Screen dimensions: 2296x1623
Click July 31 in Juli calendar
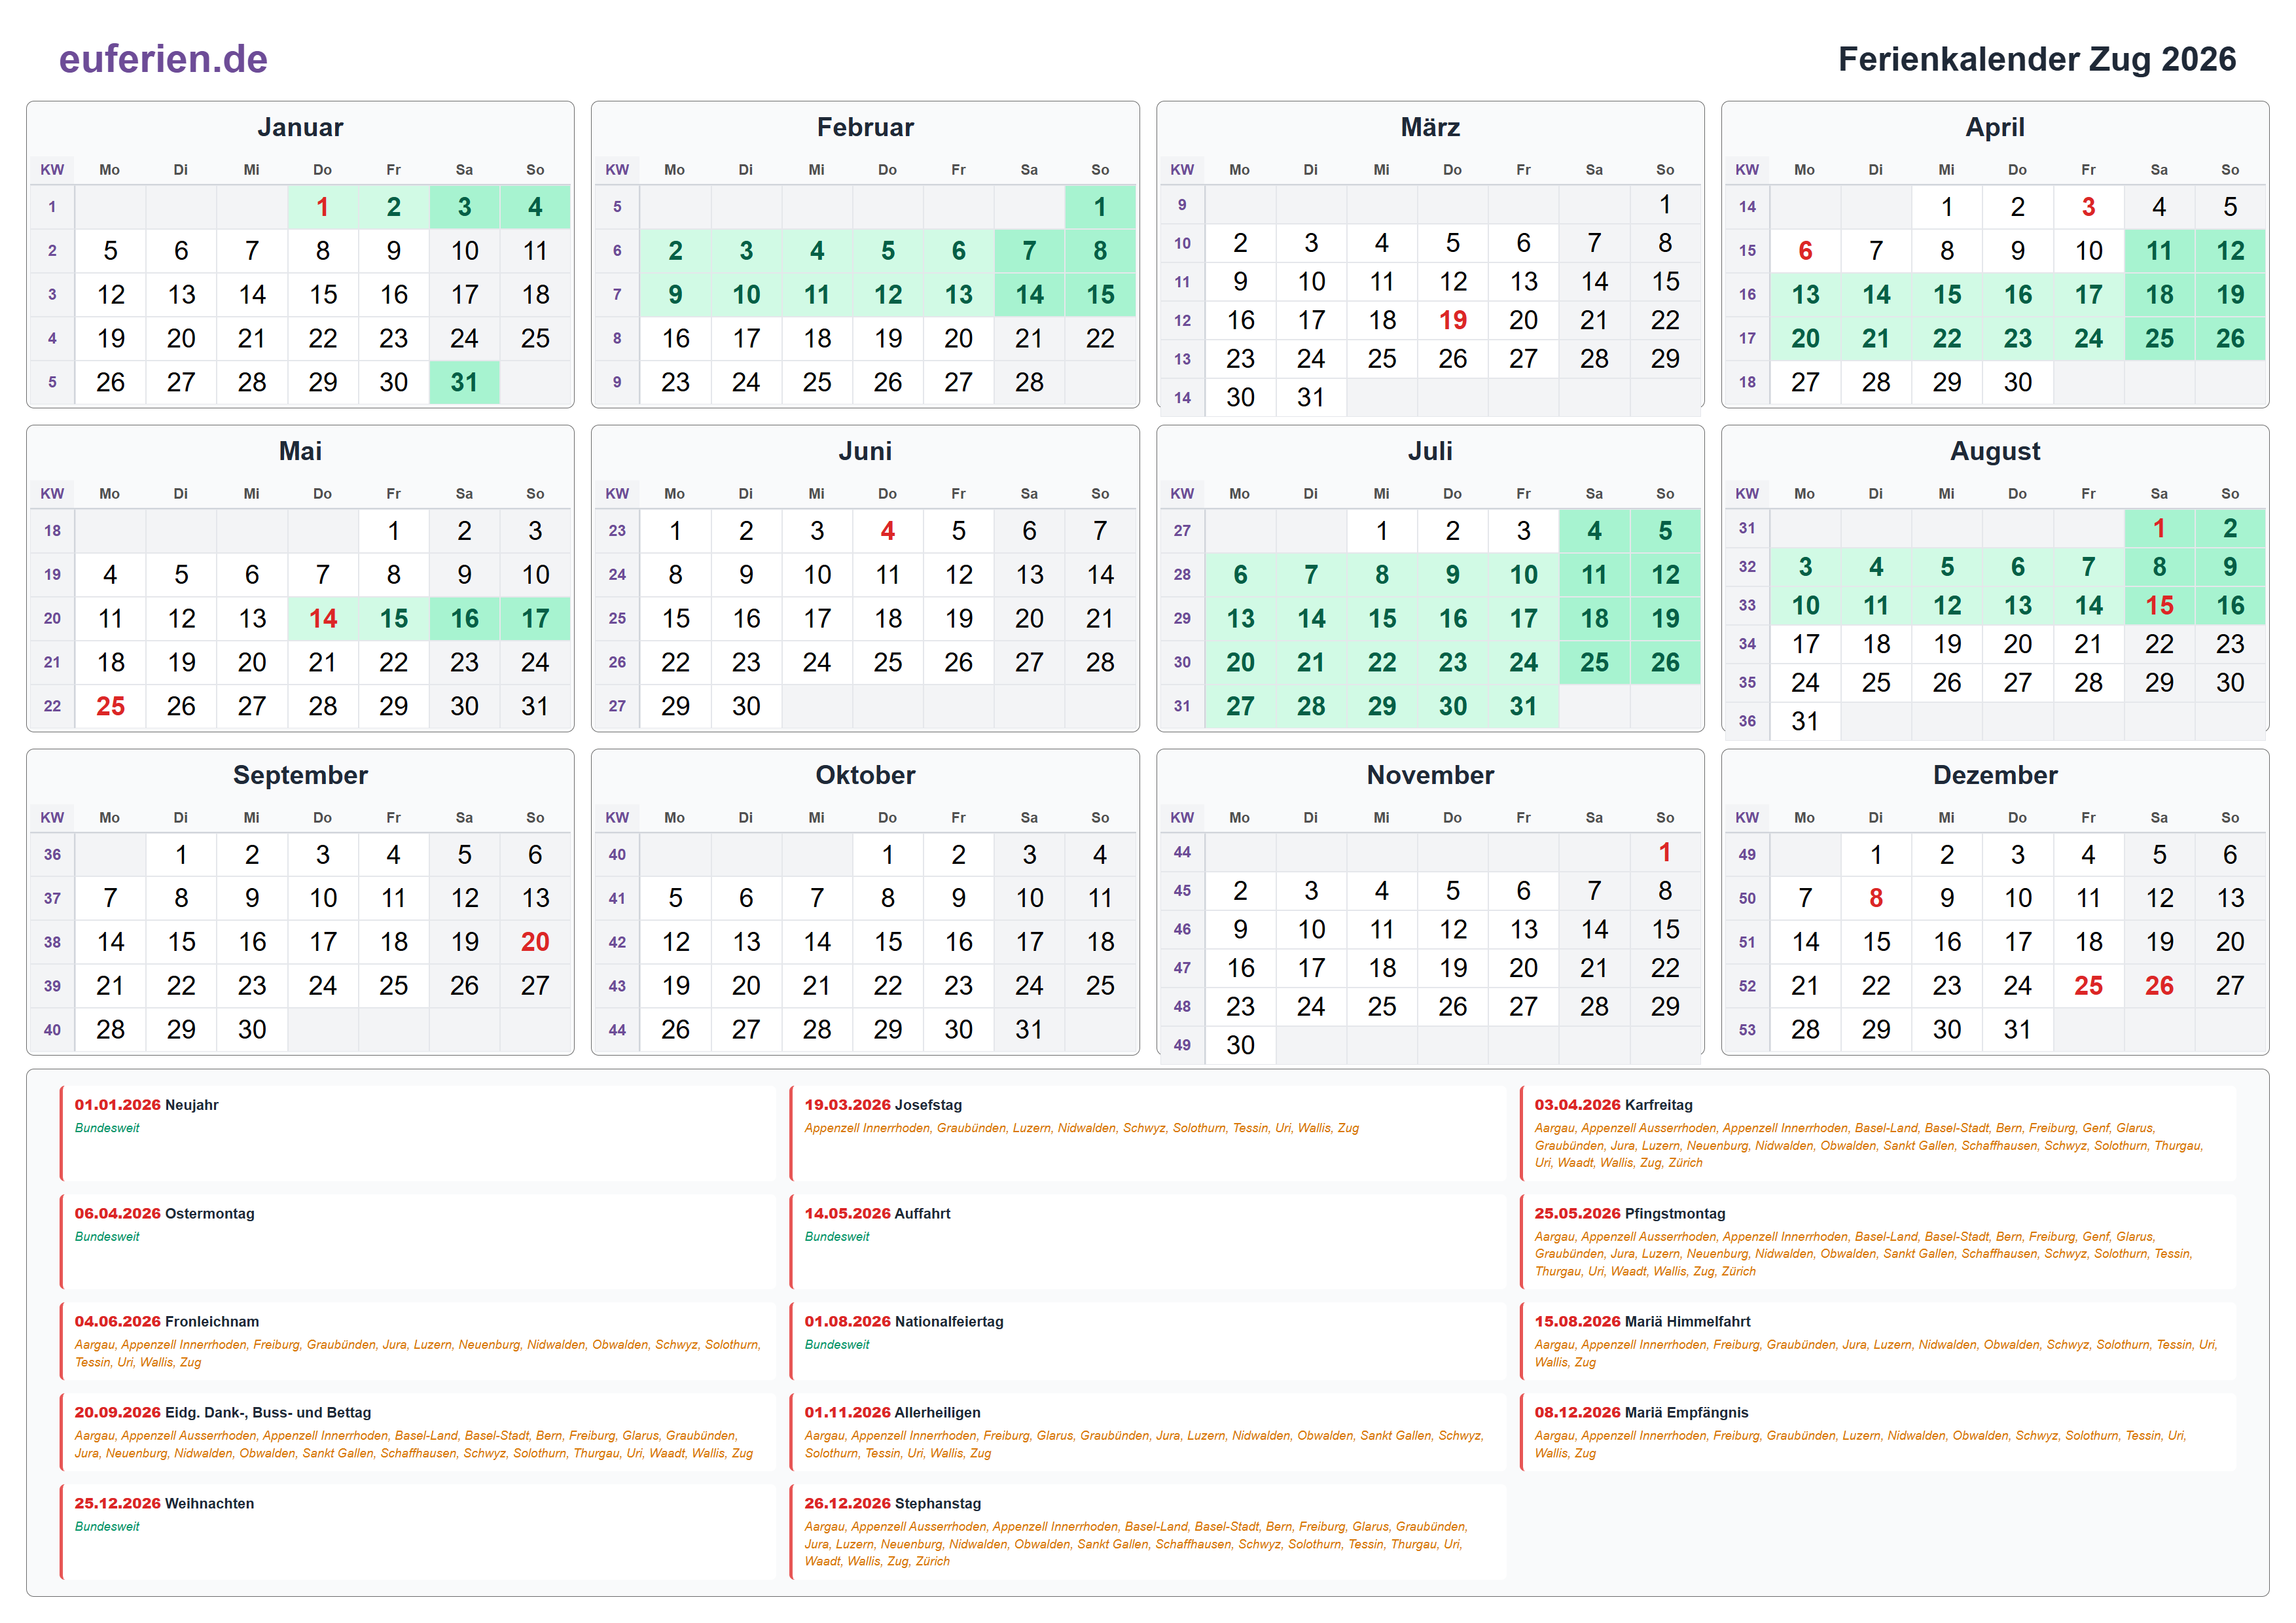(1523, 707)
